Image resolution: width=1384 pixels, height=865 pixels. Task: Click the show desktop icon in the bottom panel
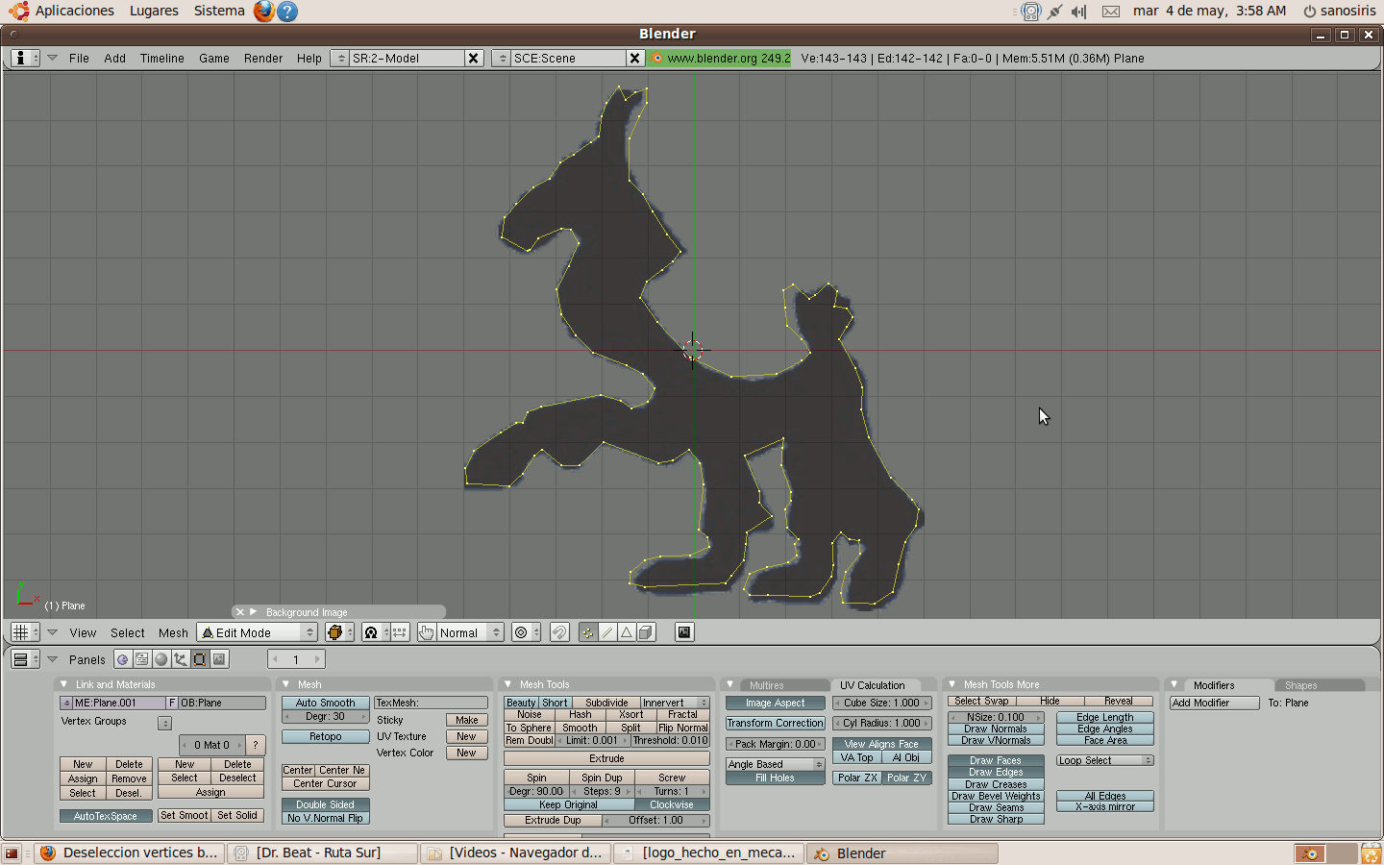coord(12,853)
